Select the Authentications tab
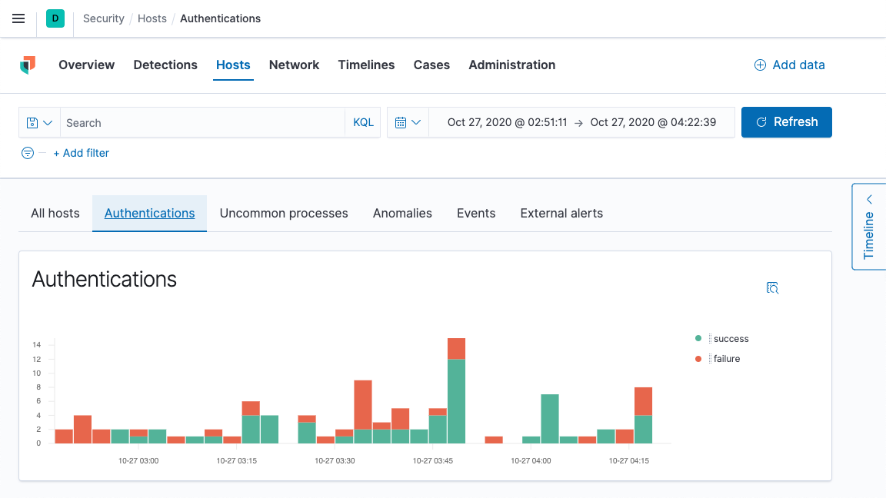886x498 pixels. coord(150,214)
